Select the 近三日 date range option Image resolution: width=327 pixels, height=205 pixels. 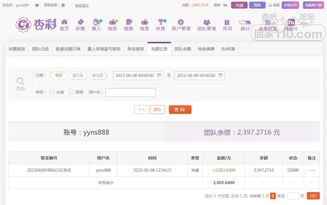[78, 75]
